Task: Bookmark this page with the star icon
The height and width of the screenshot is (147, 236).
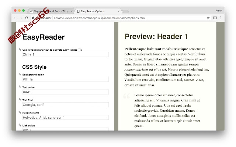Action: pos(208,18)
